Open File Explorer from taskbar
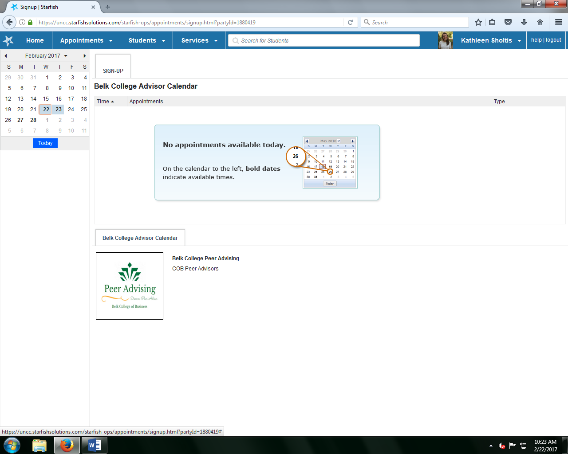The image size is (568, 454). coord(39,445)
